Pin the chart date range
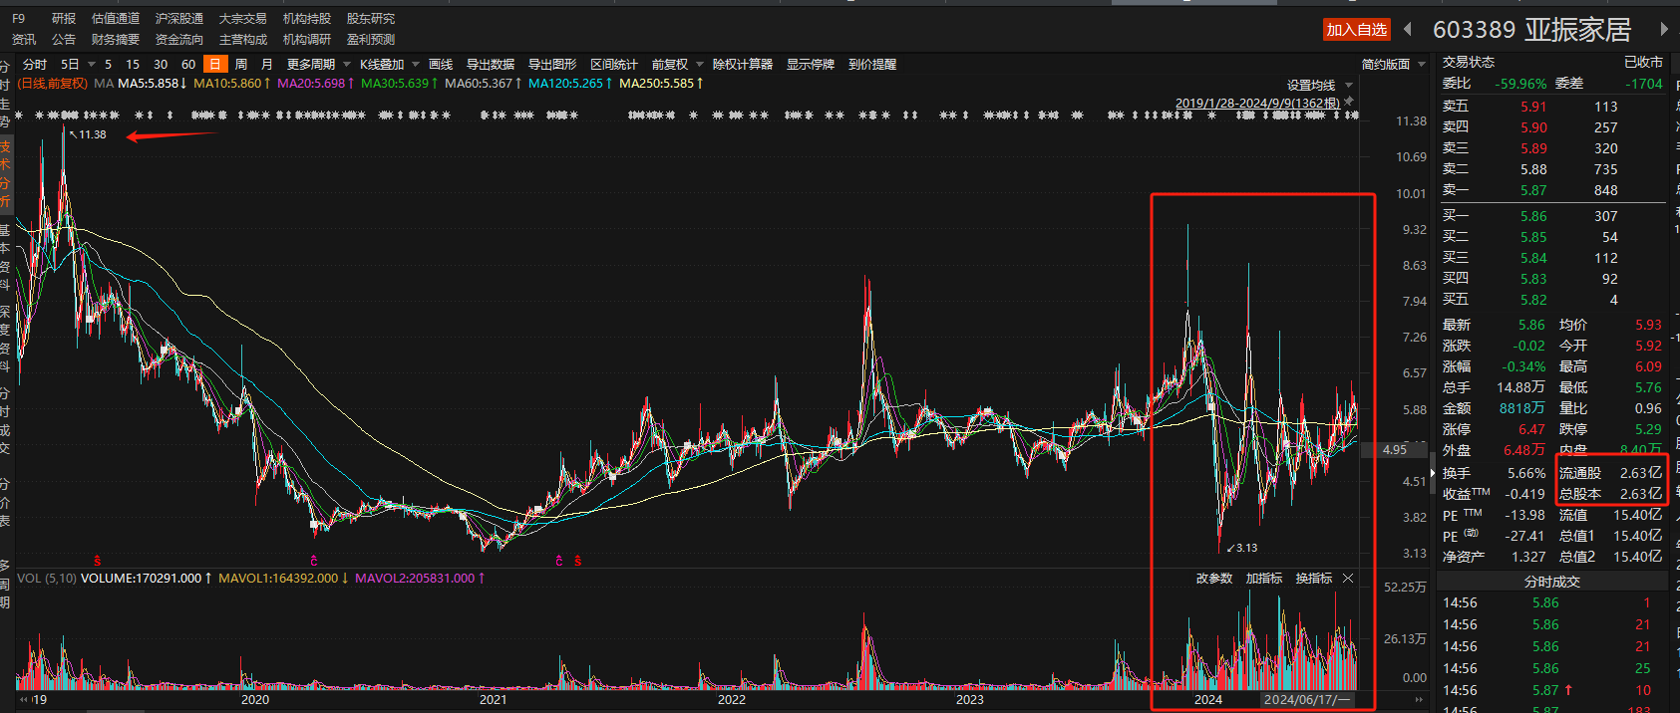 pyautogui.click(x=1349, y=102)
